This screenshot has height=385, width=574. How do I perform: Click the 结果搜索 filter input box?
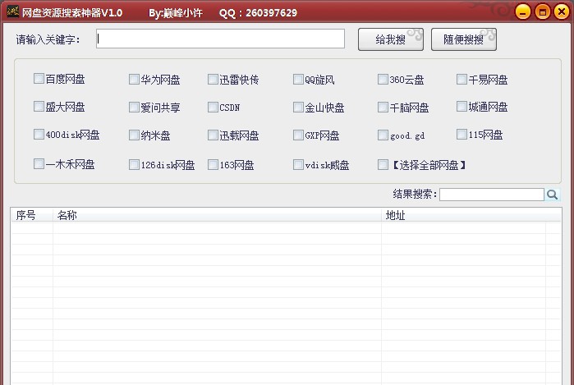pyautogui.click(x=492, y=195)
